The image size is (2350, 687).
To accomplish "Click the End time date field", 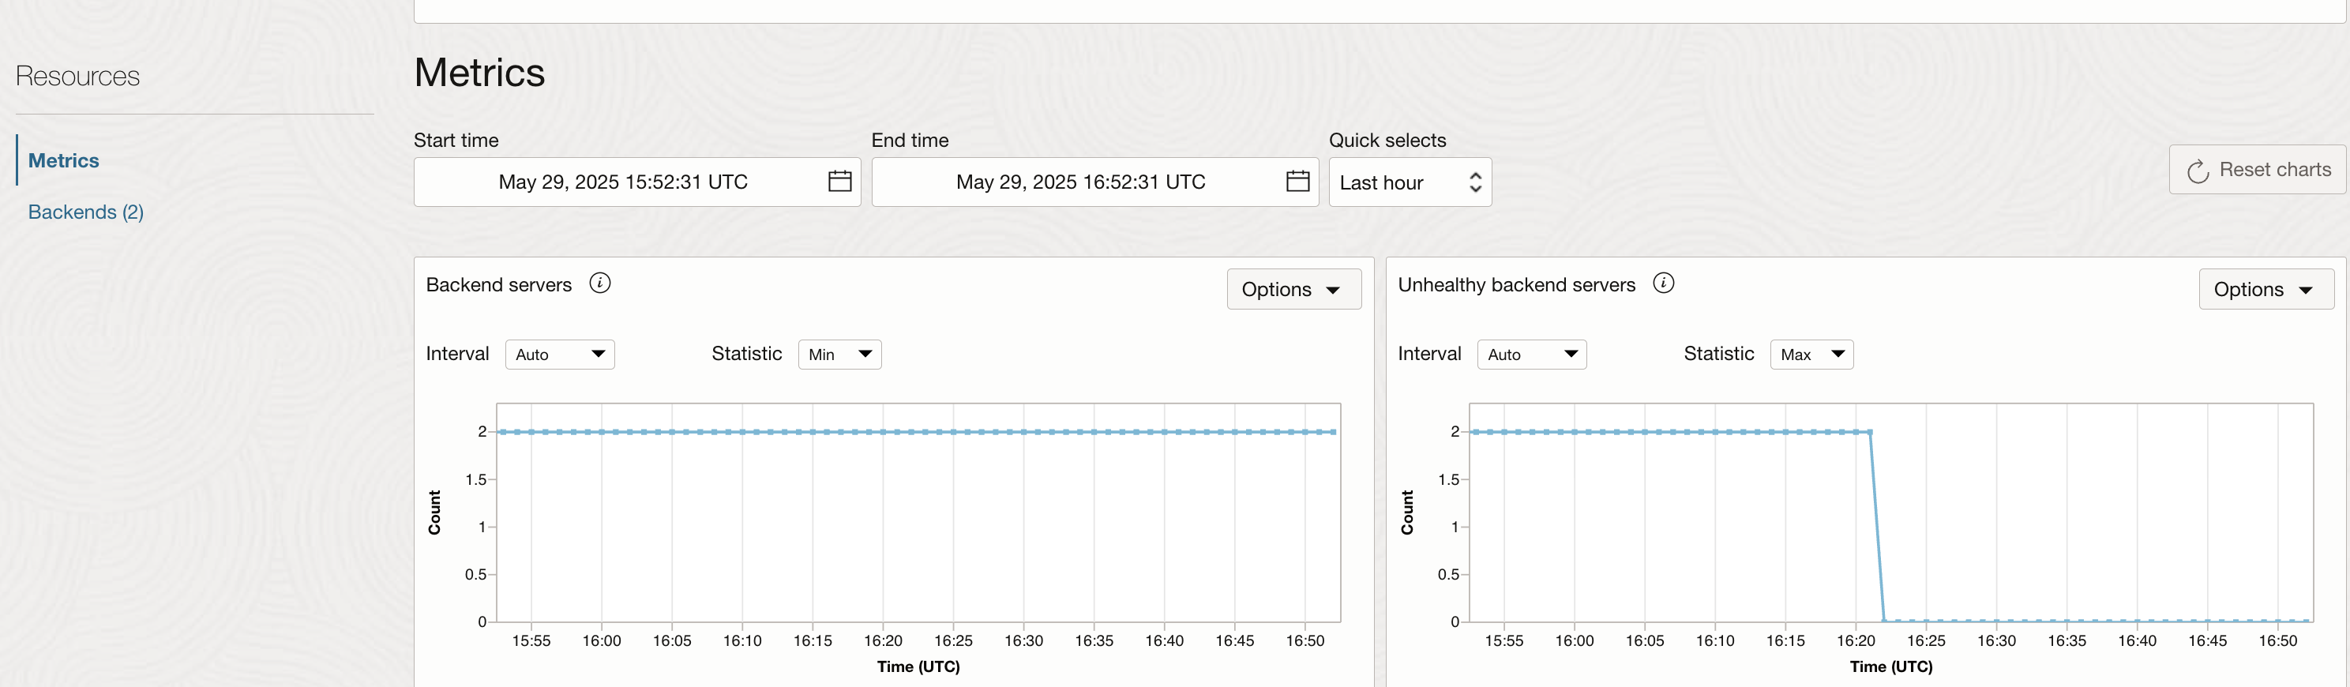I will click(x=1080, y=182).
